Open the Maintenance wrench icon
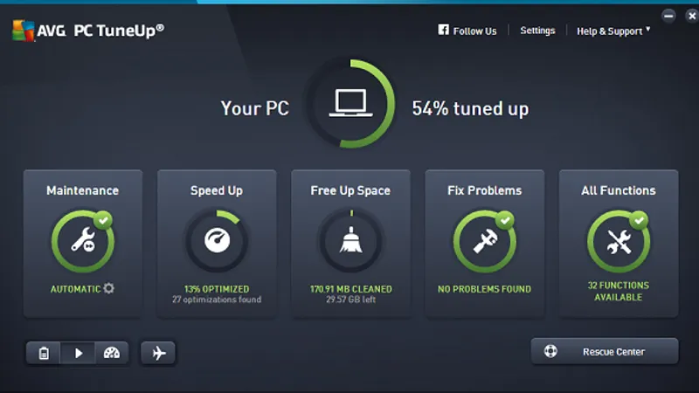The width and height of the screenshot is (699, 393). click(83, 241)
